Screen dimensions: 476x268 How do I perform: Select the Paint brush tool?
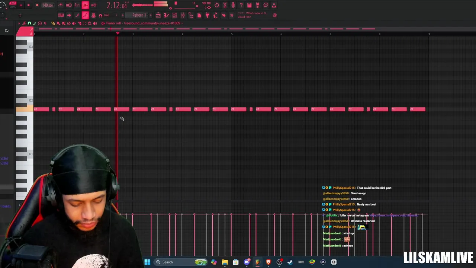[58, 23]
